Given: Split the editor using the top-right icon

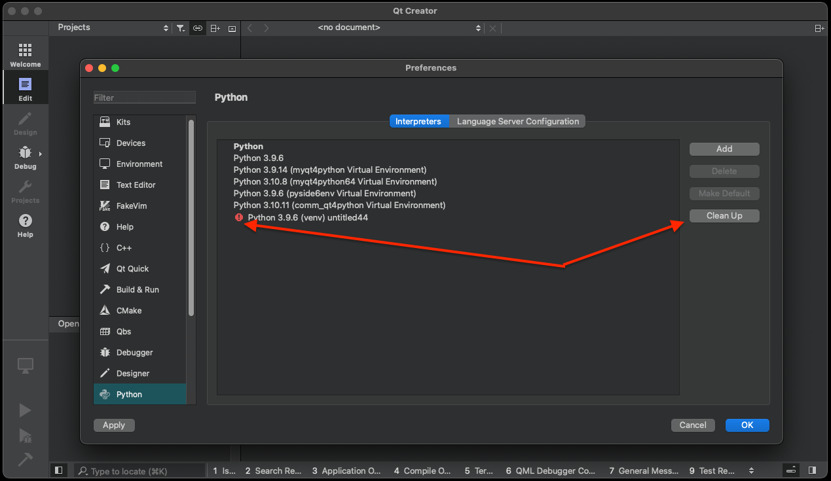Looking at the screenshot, I should pos(819,28).
